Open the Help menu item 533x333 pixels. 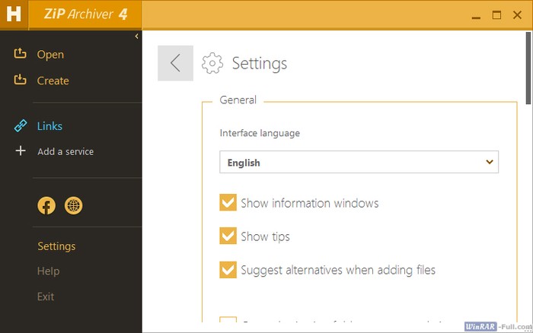click(48, 271)
